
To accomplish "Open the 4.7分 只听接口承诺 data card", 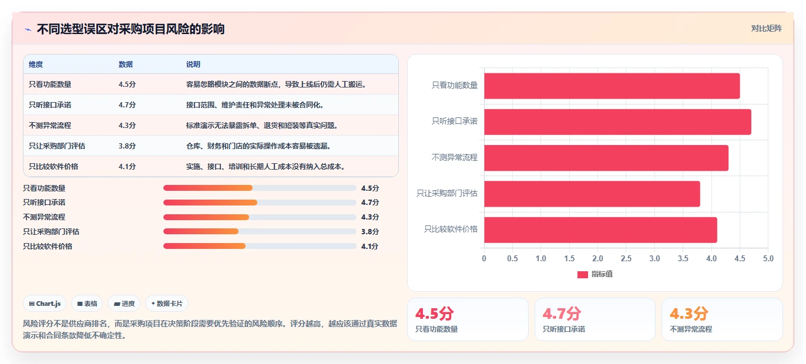I will coord(595,319).
